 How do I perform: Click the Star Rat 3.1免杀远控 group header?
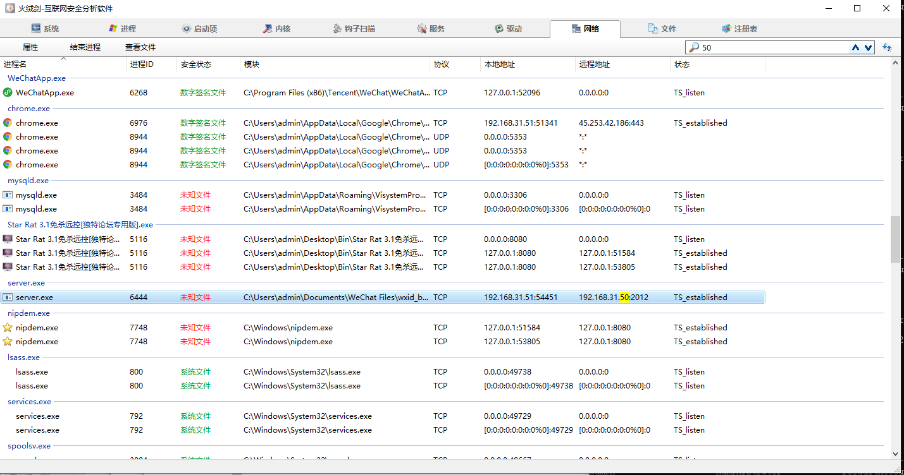click(80, 225)
